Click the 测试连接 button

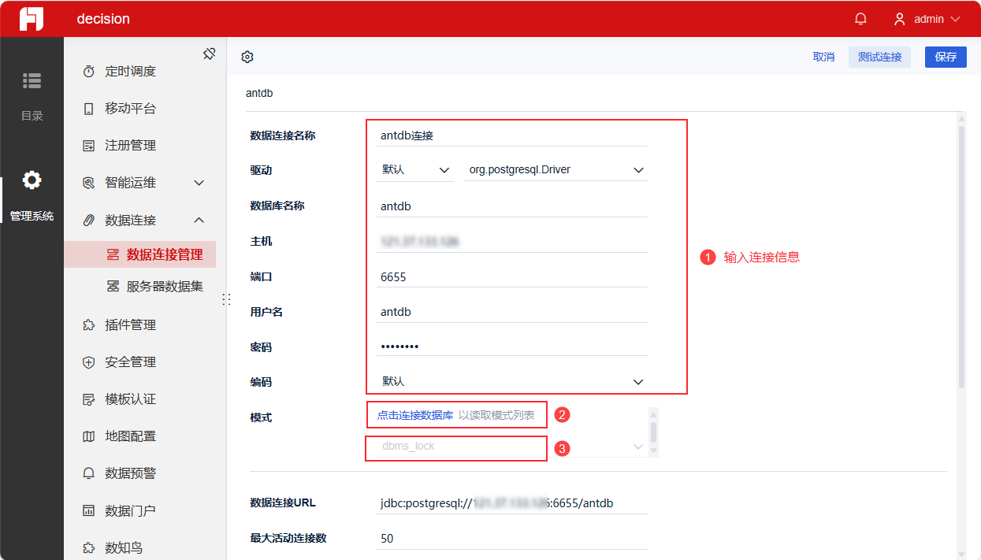tap(879, 57)
